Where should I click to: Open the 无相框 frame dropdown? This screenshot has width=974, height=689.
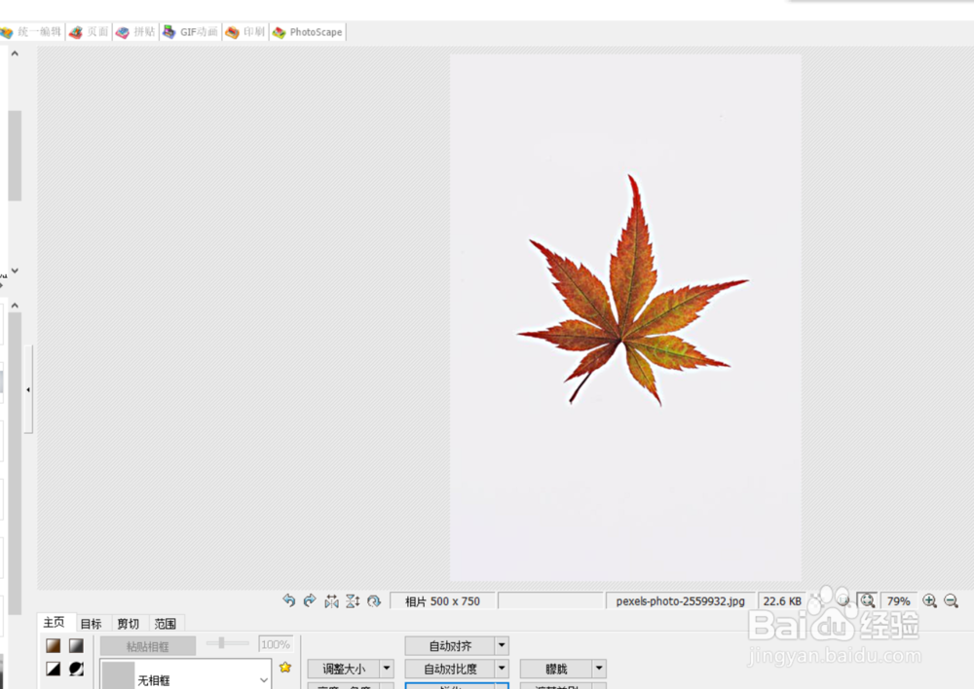point(185,675)
